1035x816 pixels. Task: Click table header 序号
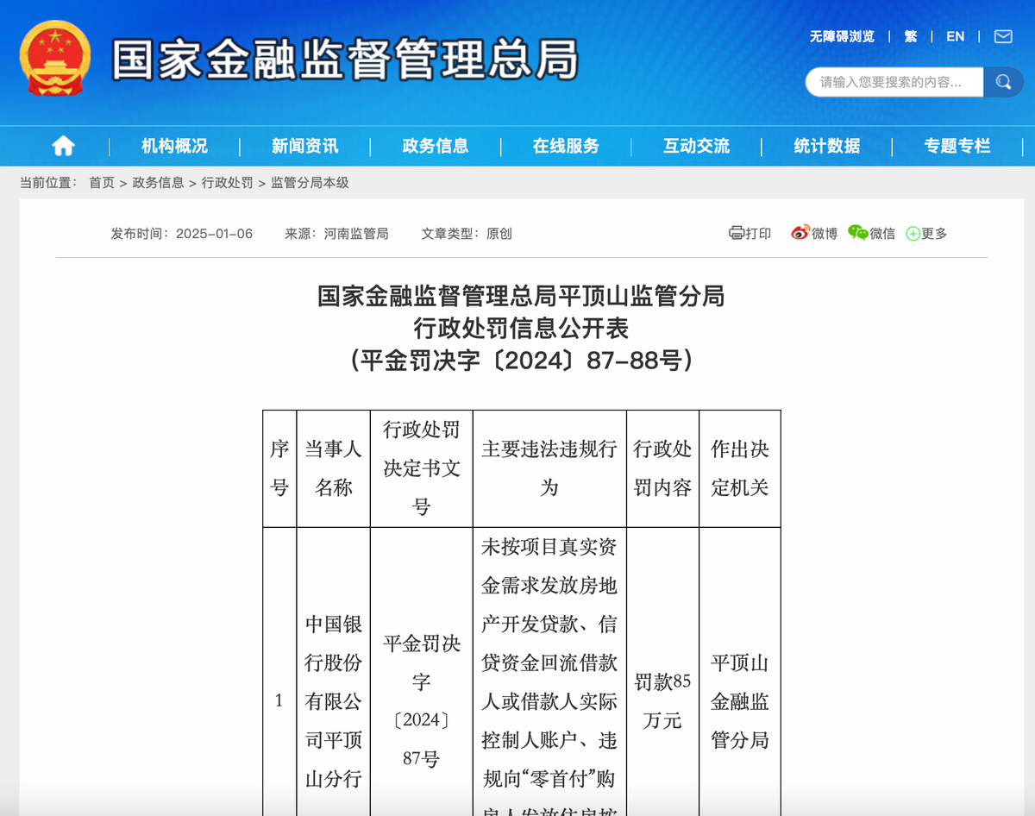pyautogui.click(x=279, y=468)
